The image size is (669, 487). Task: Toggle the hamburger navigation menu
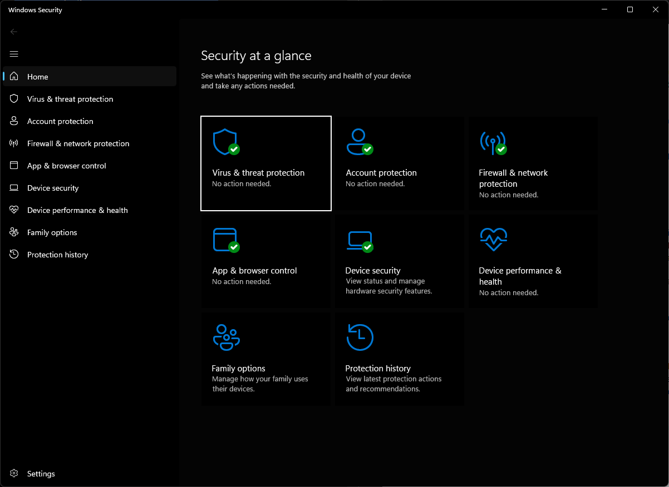(x=14, y=54)
